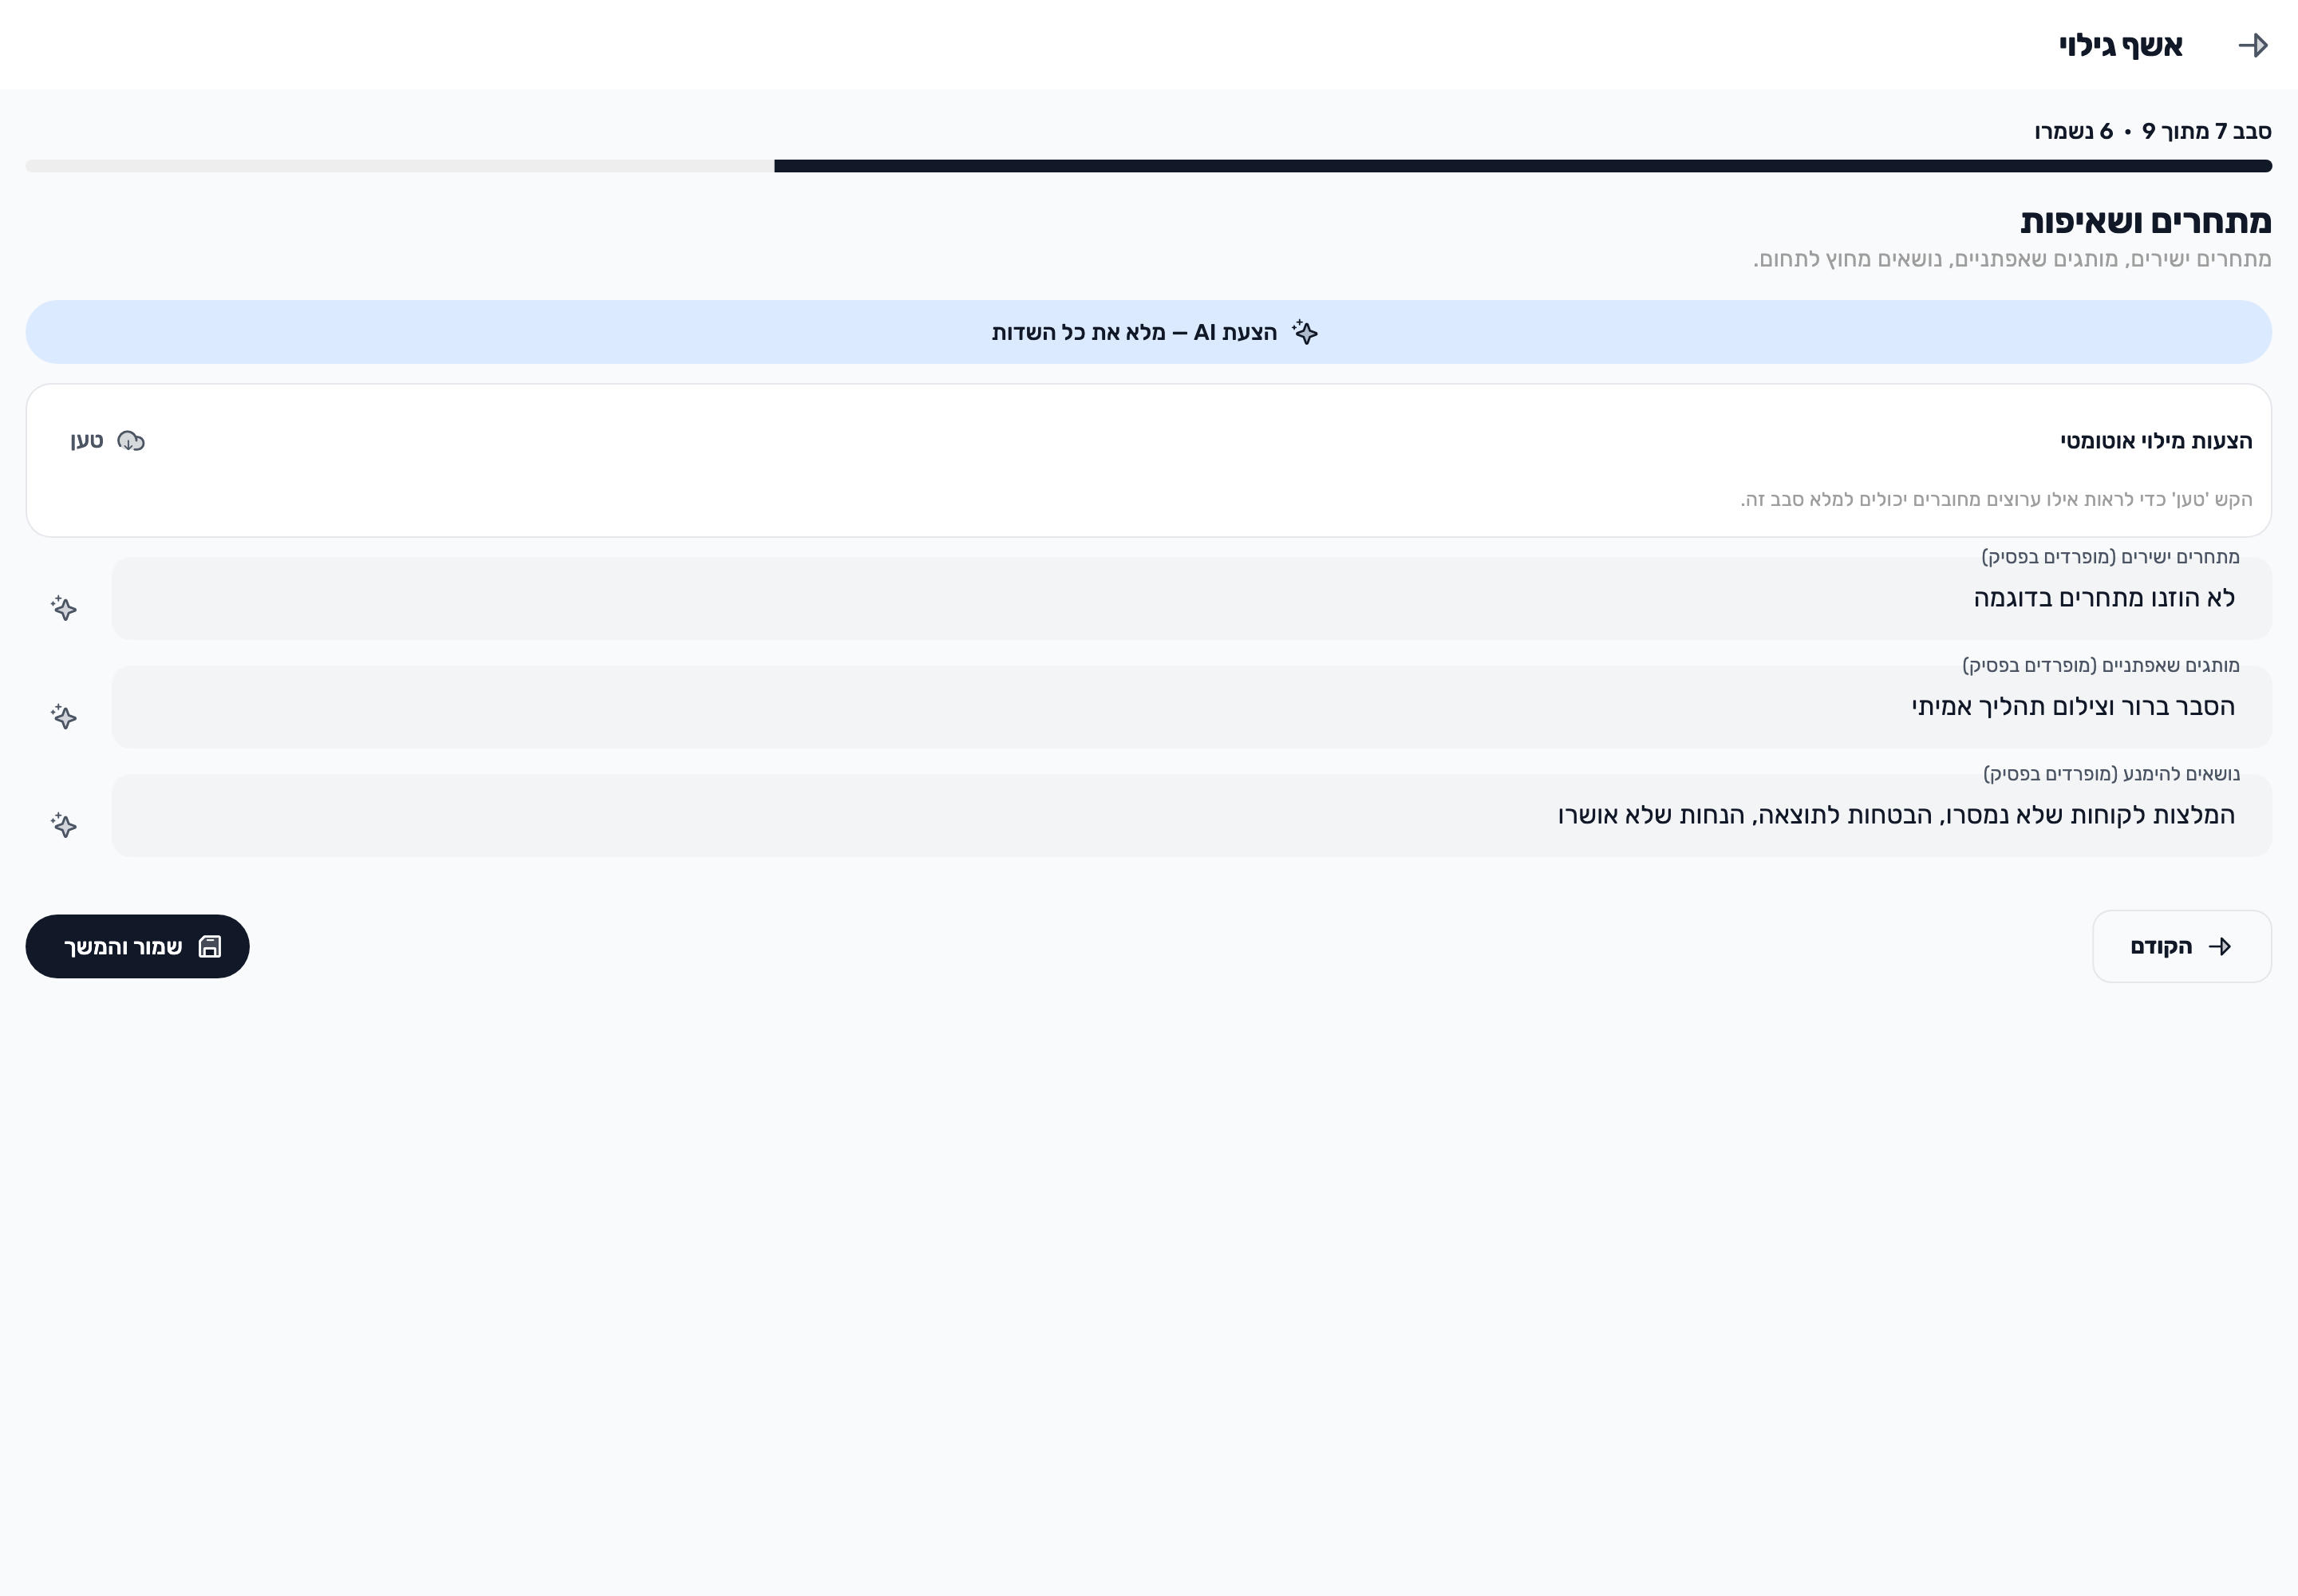Click the cloud download icon beside טען
The height and width of the screenshot is (1596, 2298).
(131, 441)
